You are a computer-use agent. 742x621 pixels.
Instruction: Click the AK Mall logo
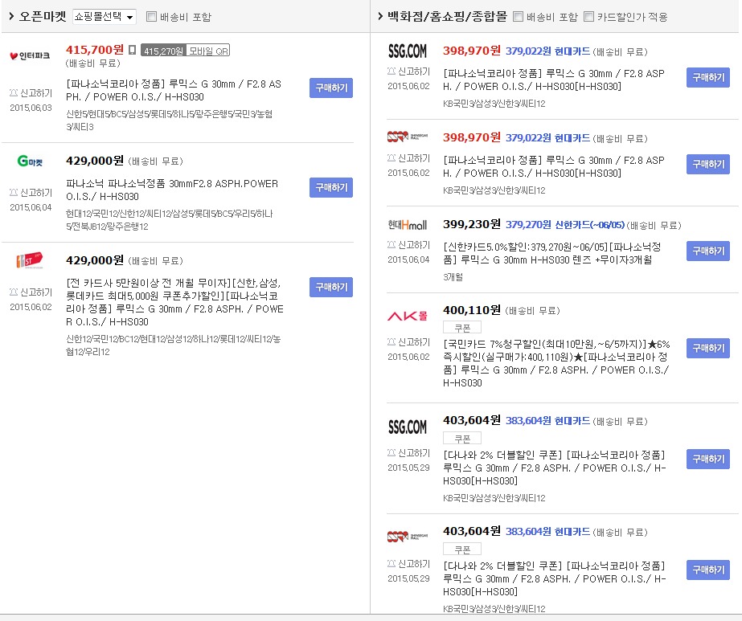tap(408, 316)
